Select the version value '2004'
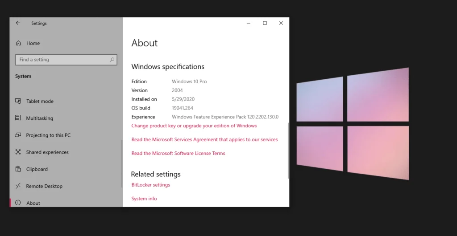Viewport: 457px width, 236px height. [177, 90]
